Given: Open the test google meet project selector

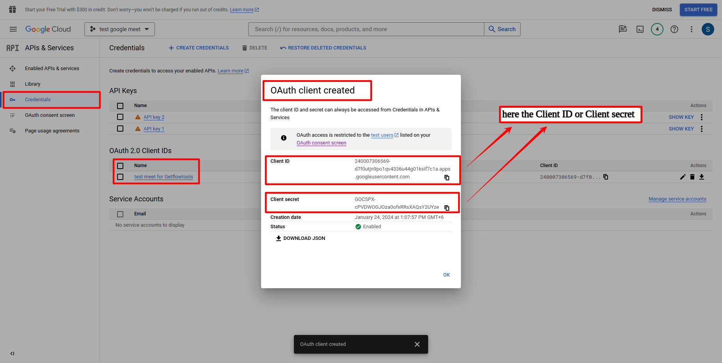Looking at the screenshot, I should pyautogui.click(x=119, y=29).
